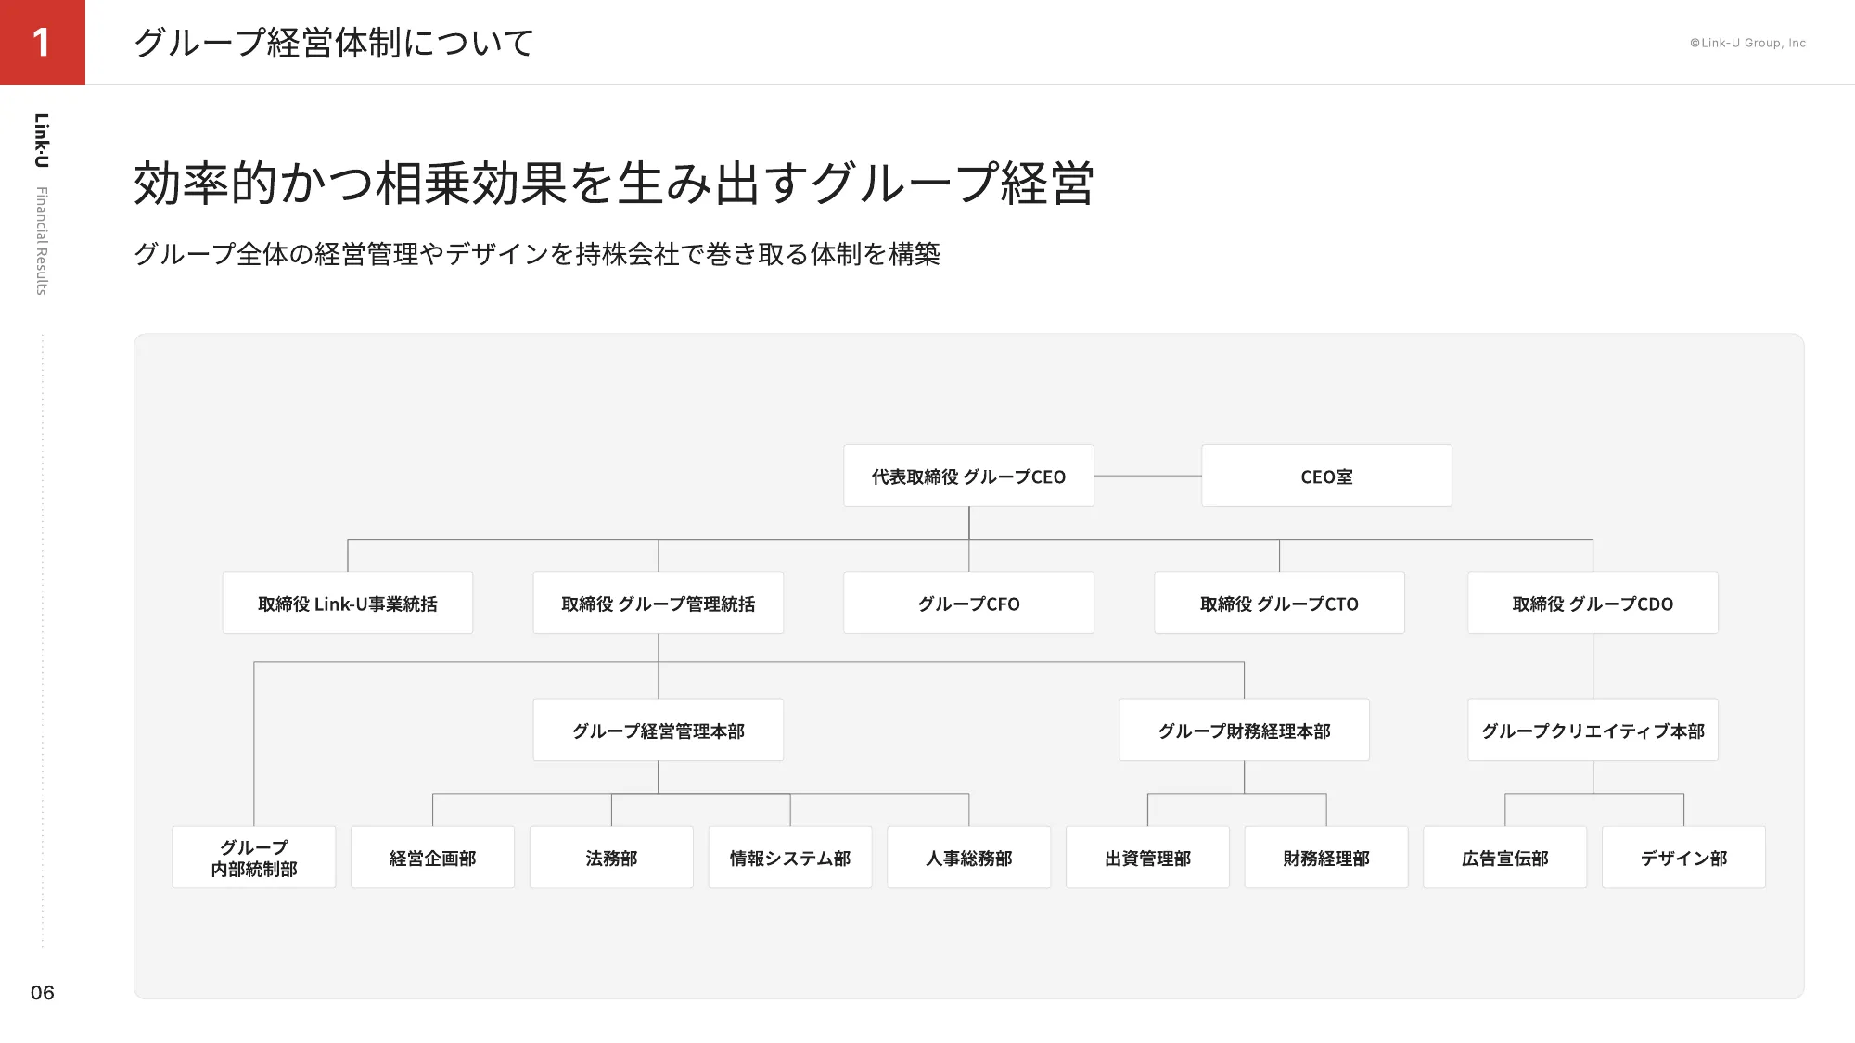Click the グループ内部統制部 box
The height and width of the screenshot is (1043, 1855).
(x=254, y=858)
